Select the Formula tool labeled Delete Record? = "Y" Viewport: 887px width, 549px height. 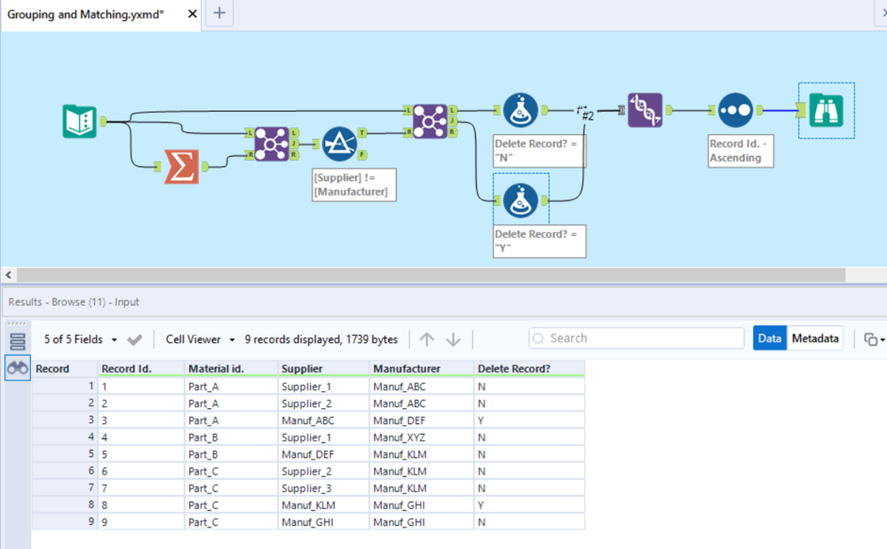(520, 200)
